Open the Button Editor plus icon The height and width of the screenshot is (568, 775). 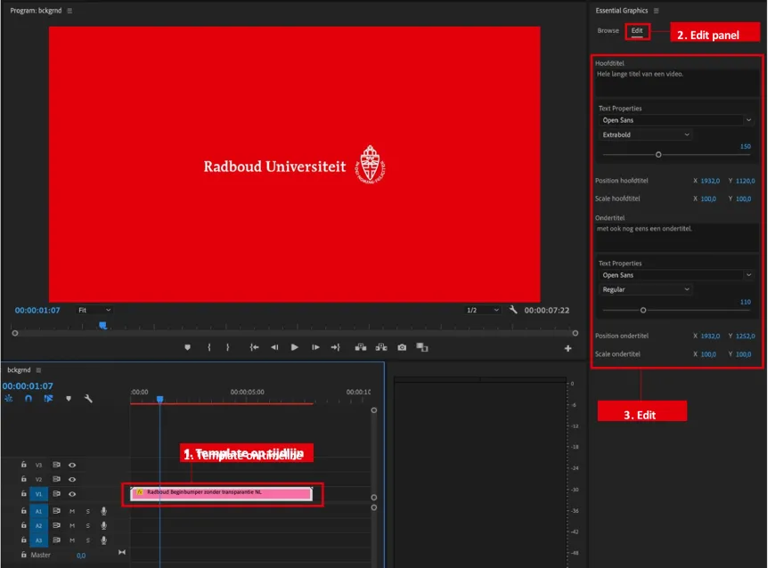click(568, 349)
